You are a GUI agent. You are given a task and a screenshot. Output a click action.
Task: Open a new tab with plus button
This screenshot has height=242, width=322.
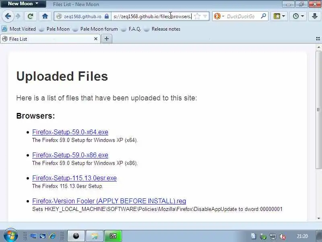(107, 39)
